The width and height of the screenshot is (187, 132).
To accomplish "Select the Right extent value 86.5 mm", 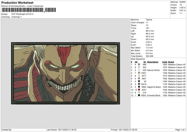I will point(150,34).
